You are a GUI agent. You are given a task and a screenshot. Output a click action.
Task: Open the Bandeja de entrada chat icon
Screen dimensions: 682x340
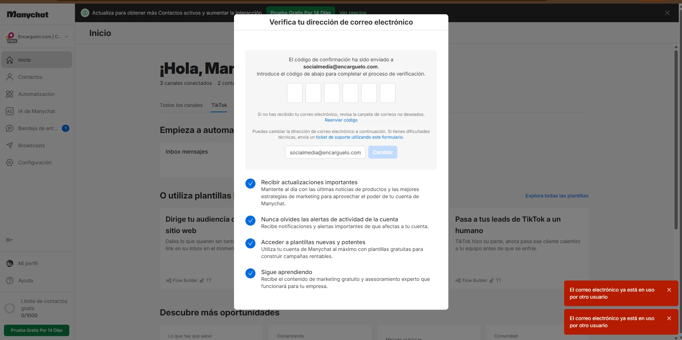pyautogui.click(x=10, y=128)
